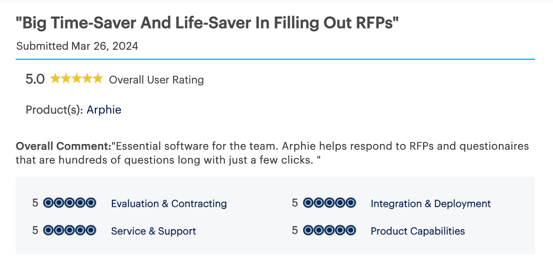Screen dimensions: 553x263
Task: Click last rating circle for Evaluation & Contracting
Action: coord(91,203)
